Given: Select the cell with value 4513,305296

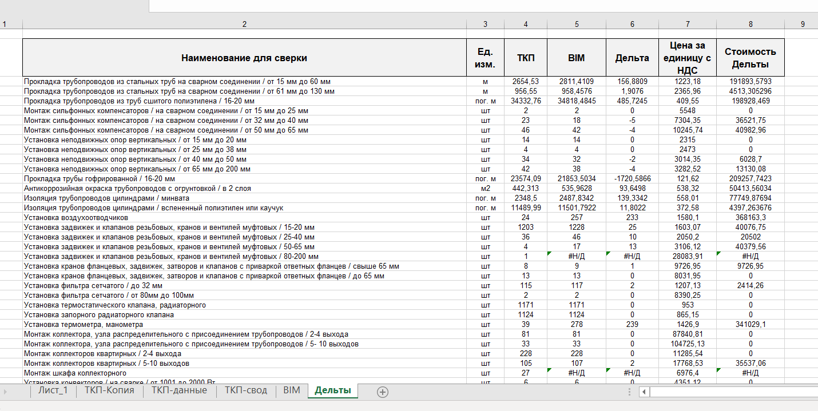Looking at the screenshot, I should (x=751, y=91).
